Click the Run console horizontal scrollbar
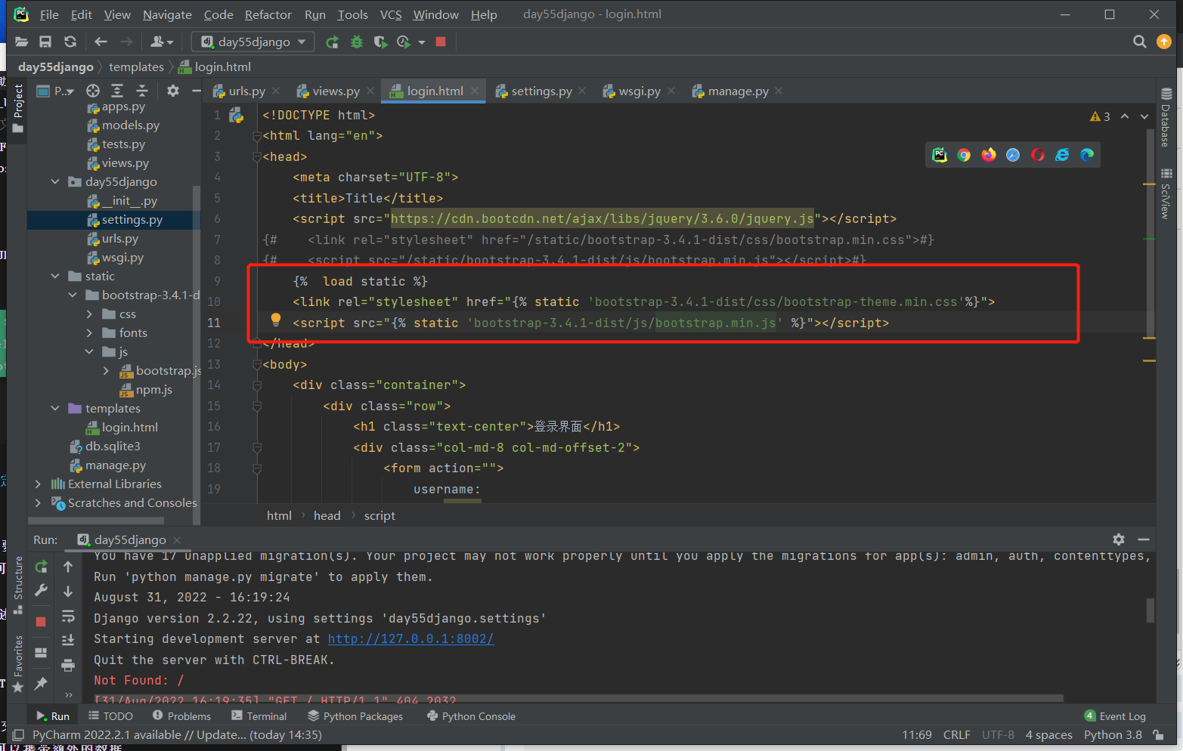 pyautogui.click(x=578, y=698)
